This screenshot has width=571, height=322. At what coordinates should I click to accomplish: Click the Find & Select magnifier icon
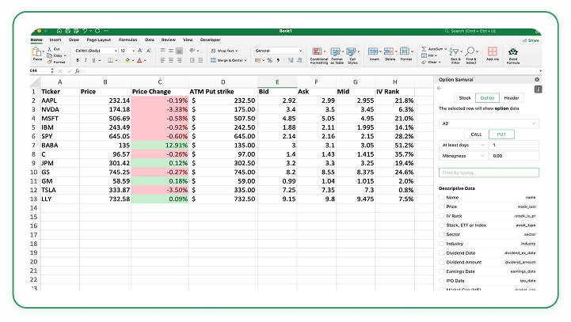click(470, 51)
